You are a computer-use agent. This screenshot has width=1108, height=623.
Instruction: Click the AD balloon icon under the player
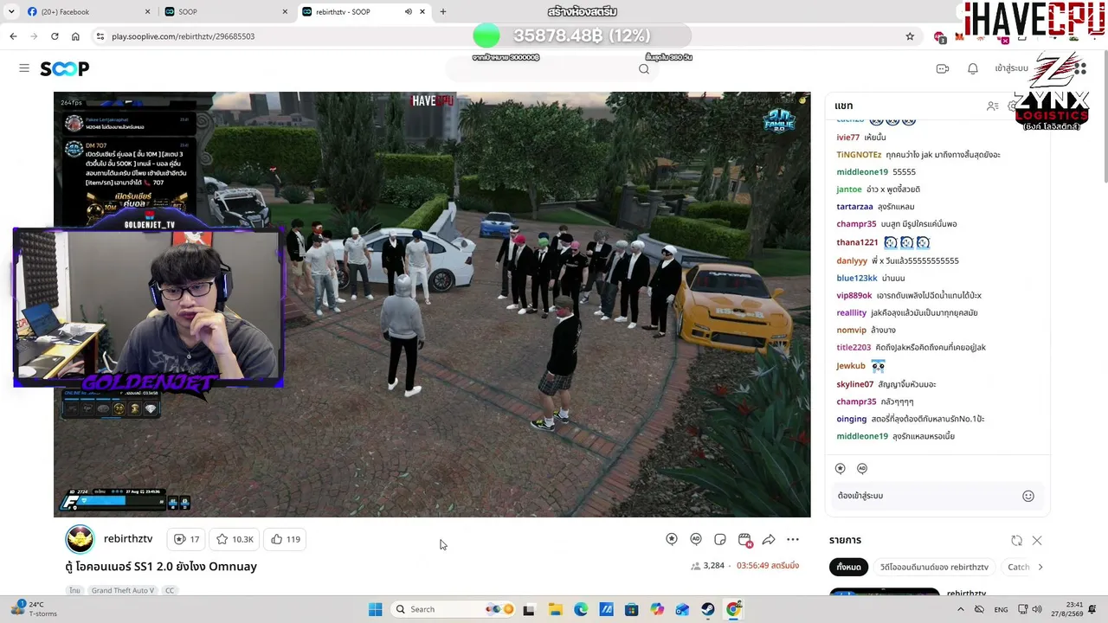point(696,539)
